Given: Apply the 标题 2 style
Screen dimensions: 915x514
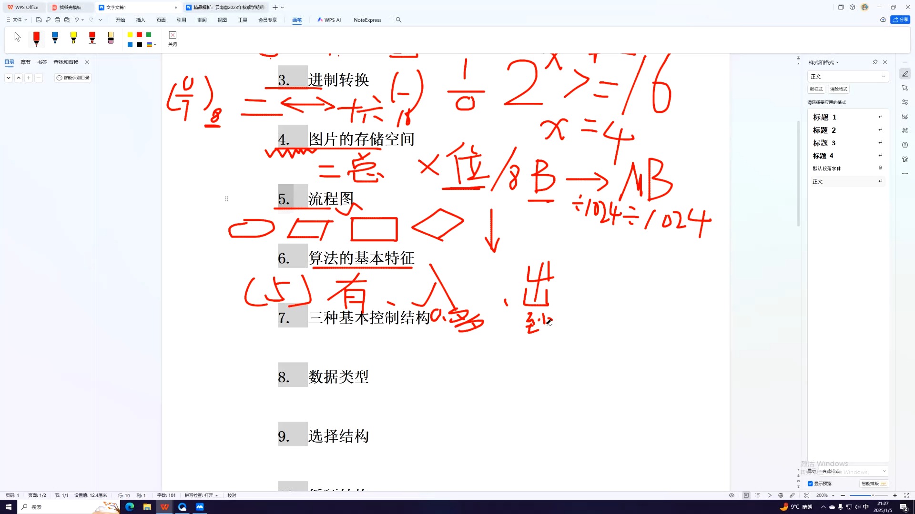Looking at the screenshot, I should tap(824, 130).
